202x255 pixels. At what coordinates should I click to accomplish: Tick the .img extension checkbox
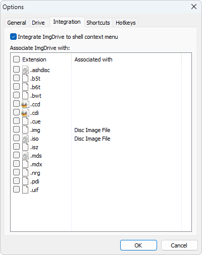coord(16,130)
